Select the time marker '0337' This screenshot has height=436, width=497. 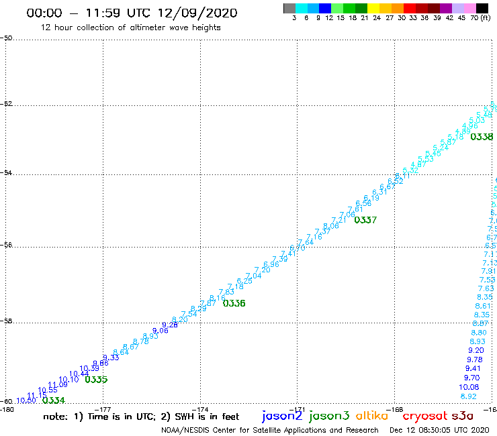pyautogui.click(x=365, y=220)
